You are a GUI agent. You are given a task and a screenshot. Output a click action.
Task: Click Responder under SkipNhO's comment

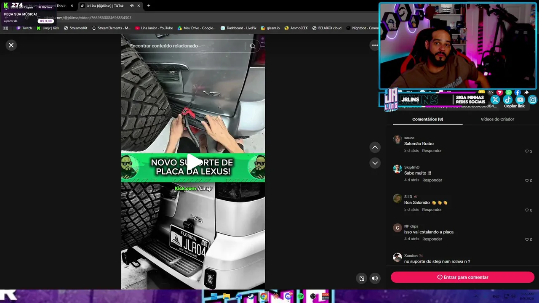(432, 180)
